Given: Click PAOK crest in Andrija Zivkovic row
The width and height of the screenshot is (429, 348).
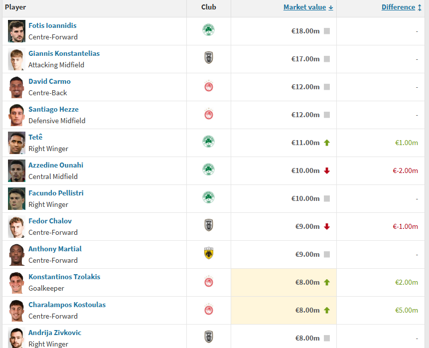Looking at the screenshot, I should (x=209, y=337).
